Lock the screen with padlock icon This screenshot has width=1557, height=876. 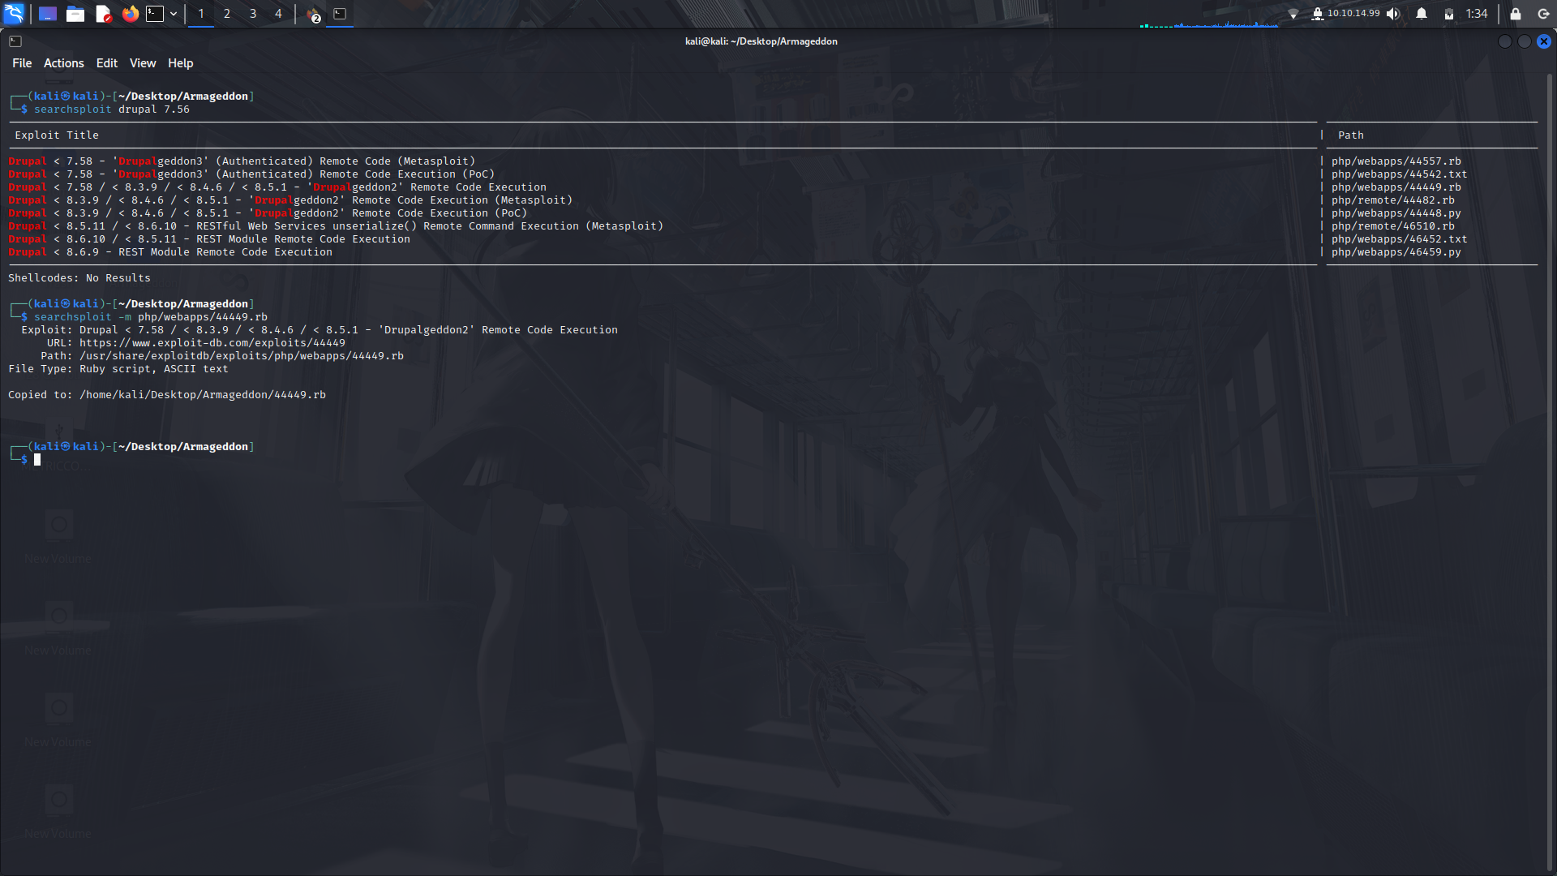point(1515,14)
